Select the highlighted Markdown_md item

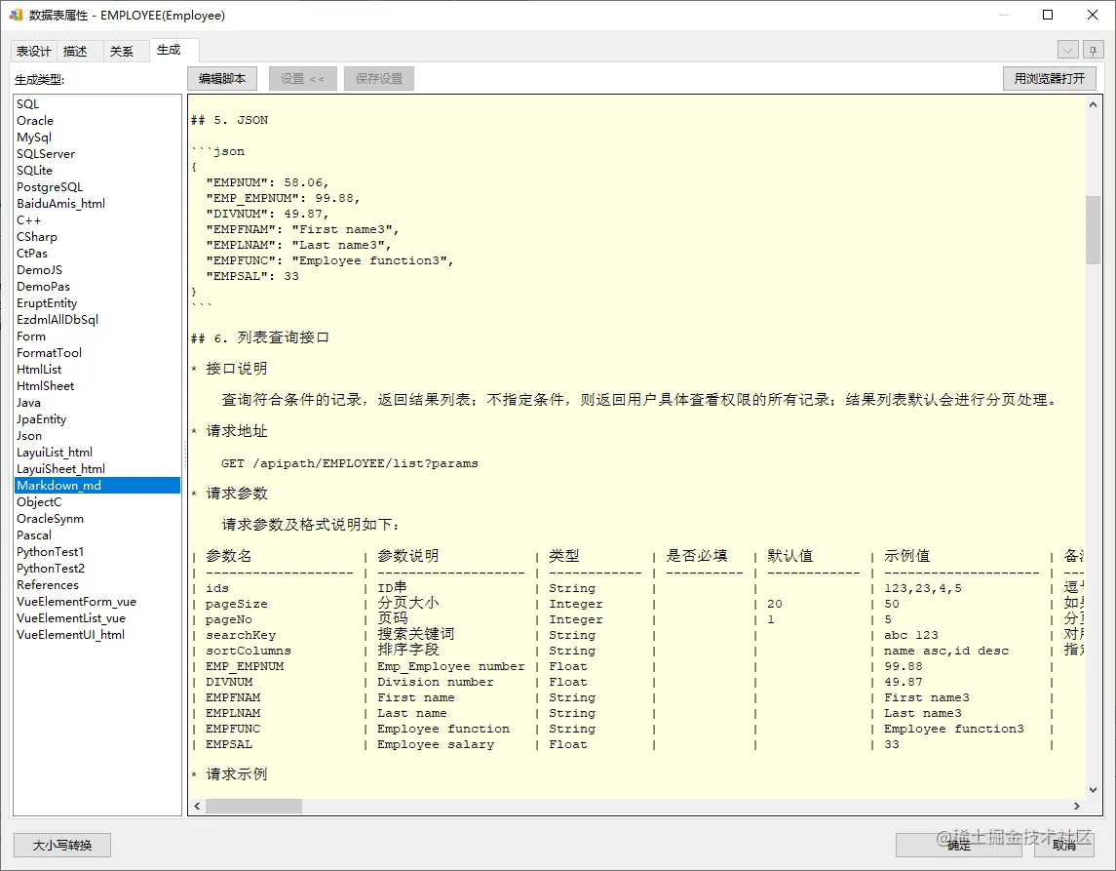97,485
